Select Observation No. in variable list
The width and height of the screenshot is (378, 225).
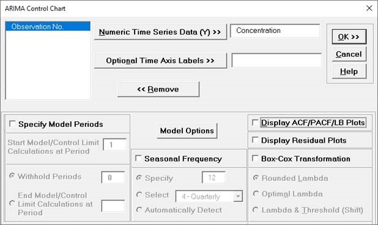point(48,26)
